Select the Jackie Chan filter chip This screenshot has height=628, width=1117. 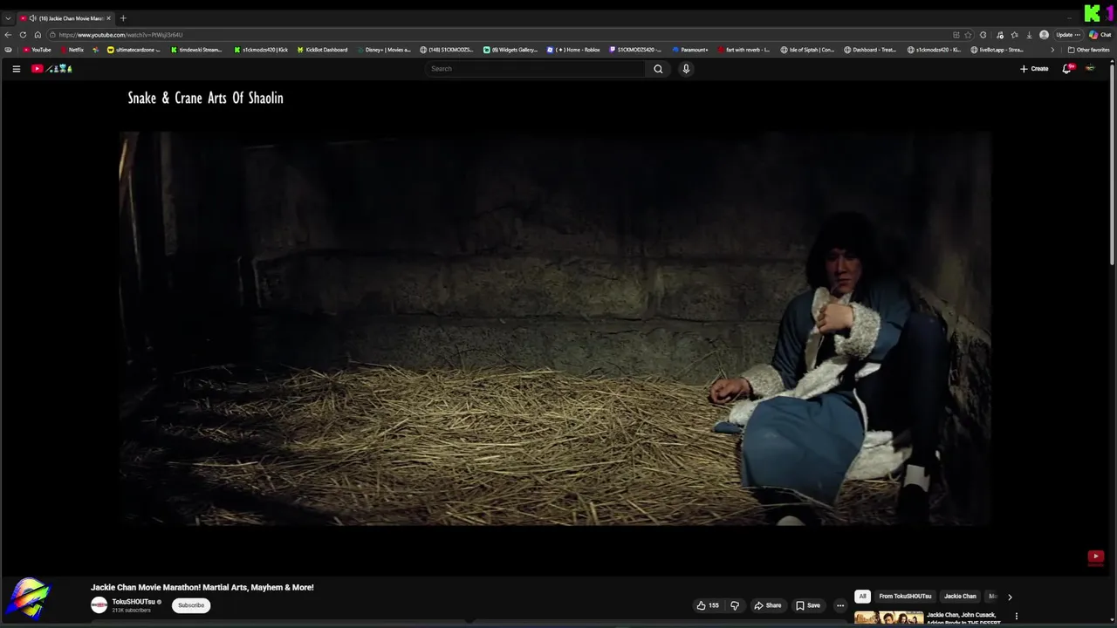(960, 597)
